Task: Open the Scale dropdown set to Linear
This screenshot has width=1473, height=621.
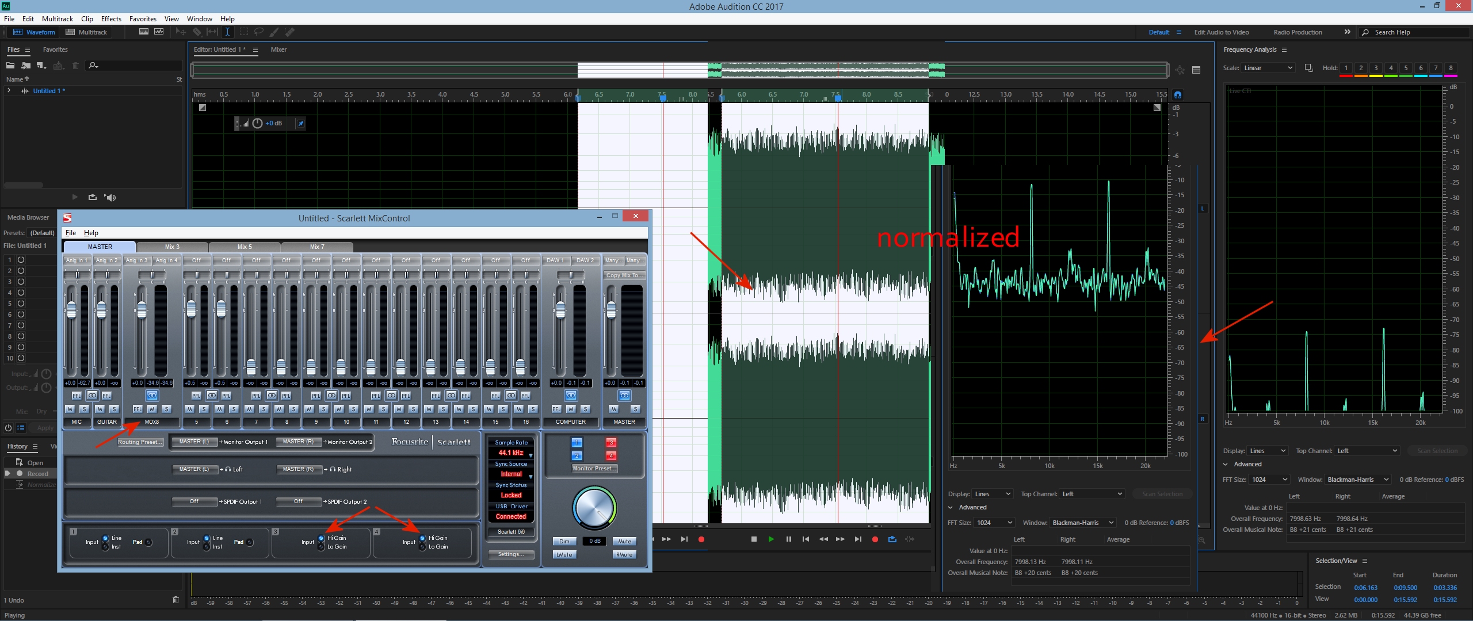Action: click(x=1268, y=68)
